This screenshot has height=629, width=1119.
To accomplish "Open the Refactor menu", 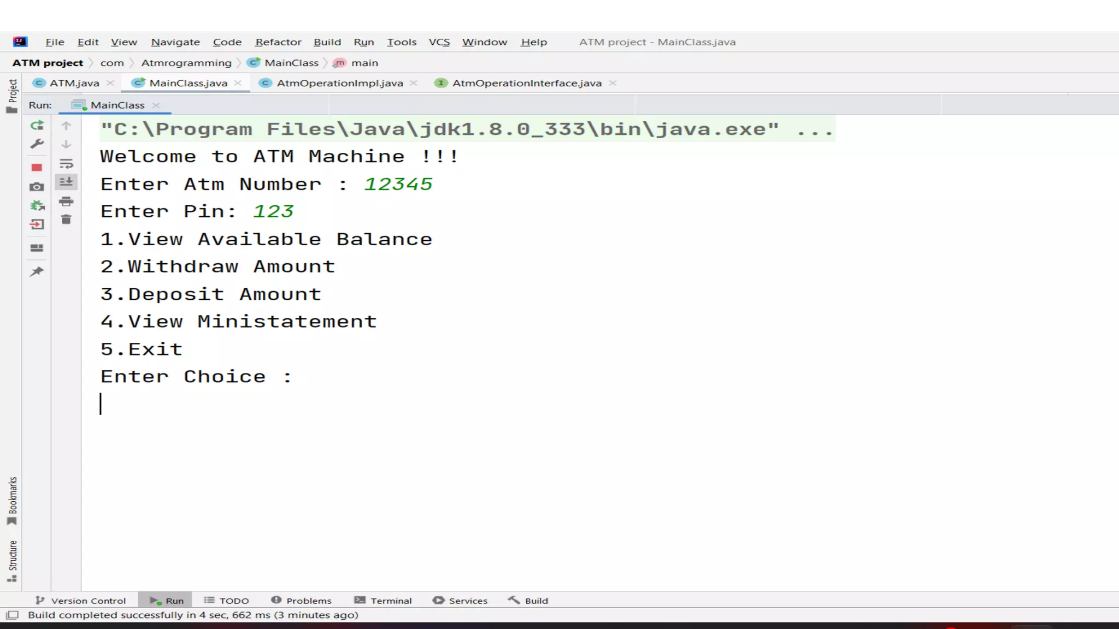I will [x=278, y=42].
